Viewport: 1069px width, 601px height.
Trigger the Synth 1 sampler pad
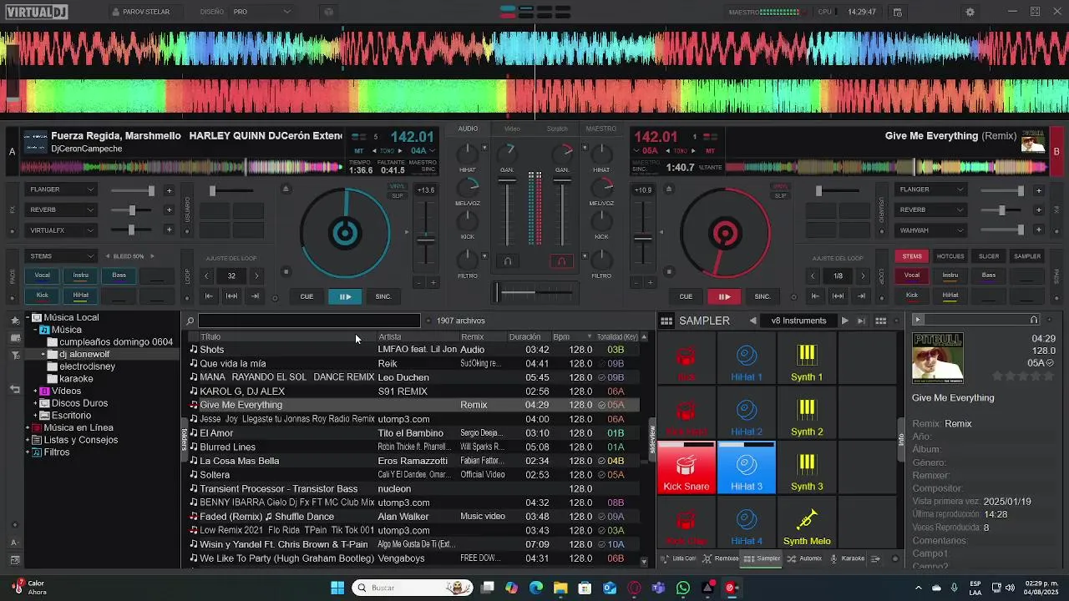coord(807,359)
